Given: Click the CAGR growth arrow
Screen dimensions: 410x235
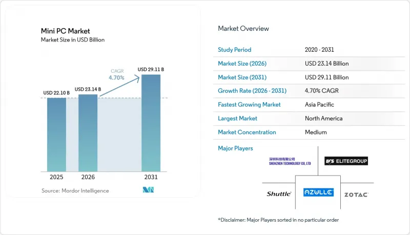Looking at the screenshot, I should click(120, 86).
